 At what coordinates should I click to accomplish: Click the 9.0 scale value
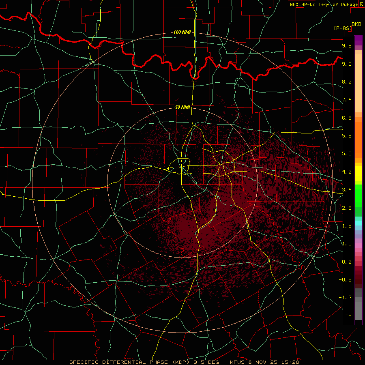click(x=347, y=64)
